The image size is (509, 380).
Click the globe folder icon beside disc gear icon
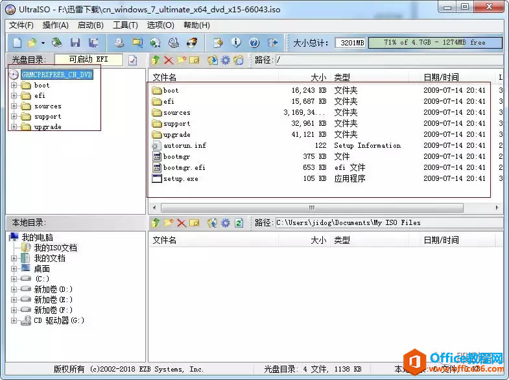tap(239, 60)
